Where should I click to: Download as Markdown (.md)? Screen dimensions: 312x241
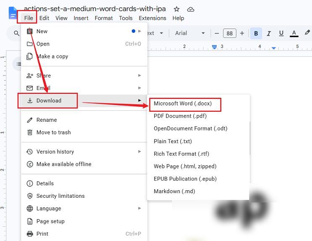[198, 191]
